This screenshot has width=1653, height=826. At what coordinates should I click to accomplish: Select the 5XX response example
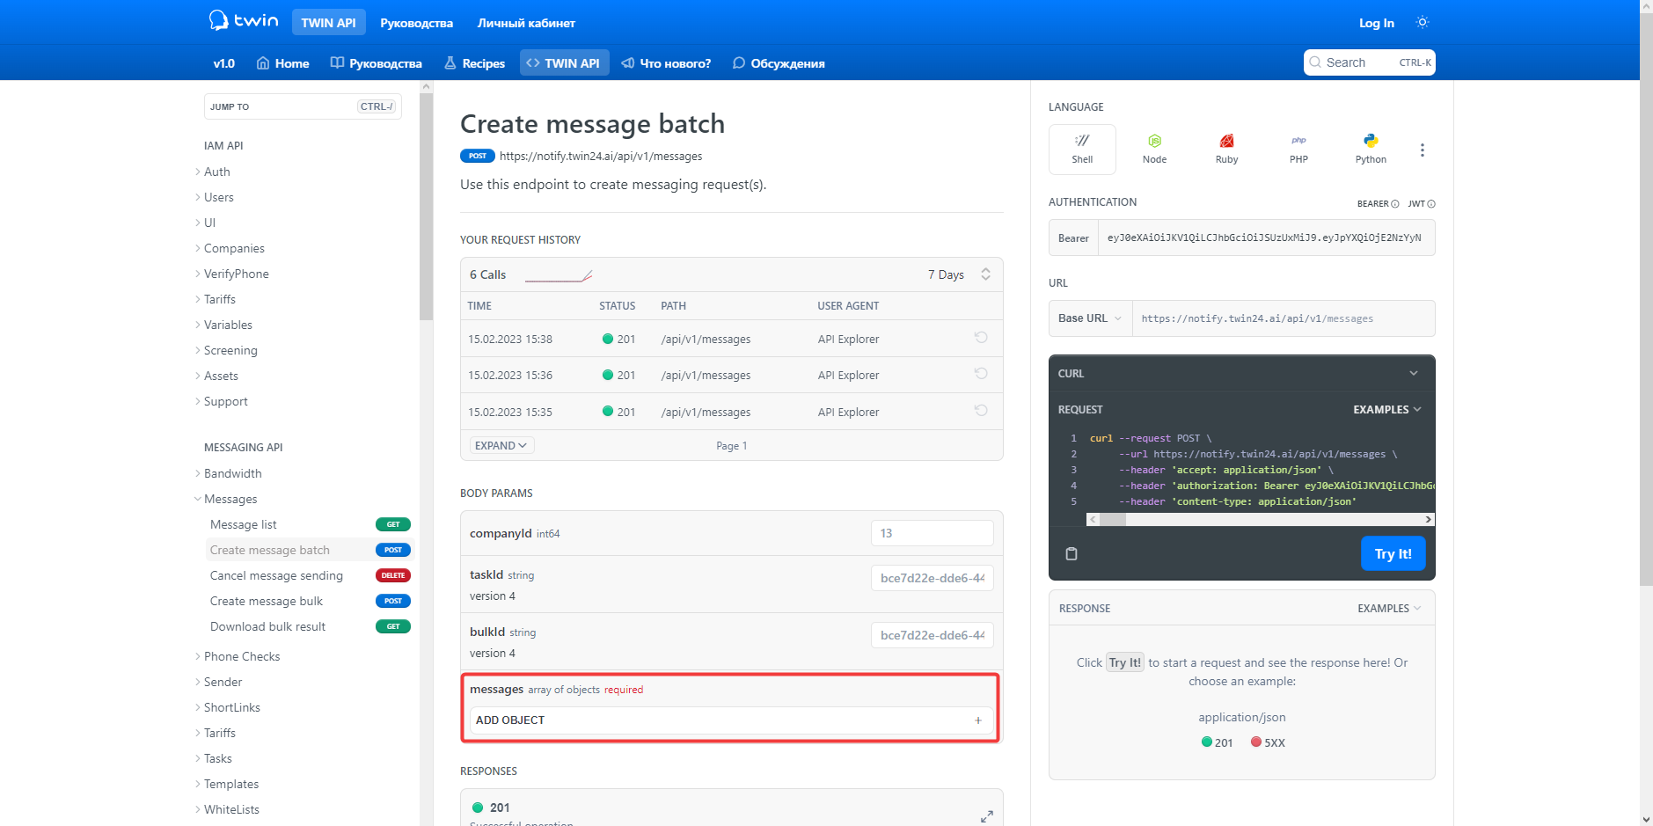click(1268, 742)
